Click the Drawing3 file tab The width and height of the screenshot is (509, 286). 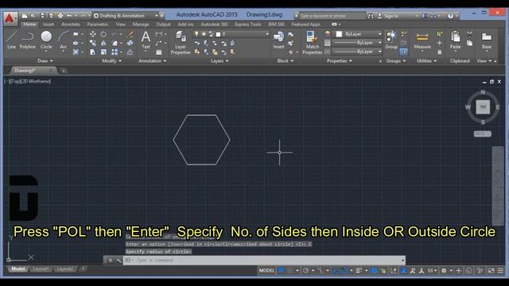point(33,71)
